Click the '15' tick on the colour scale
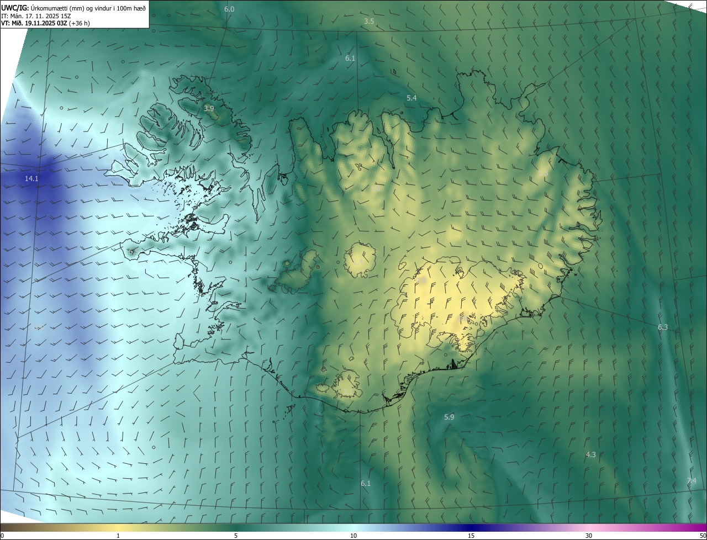The height and width of the screenshot is (540, 707). (x=471, y=536)
